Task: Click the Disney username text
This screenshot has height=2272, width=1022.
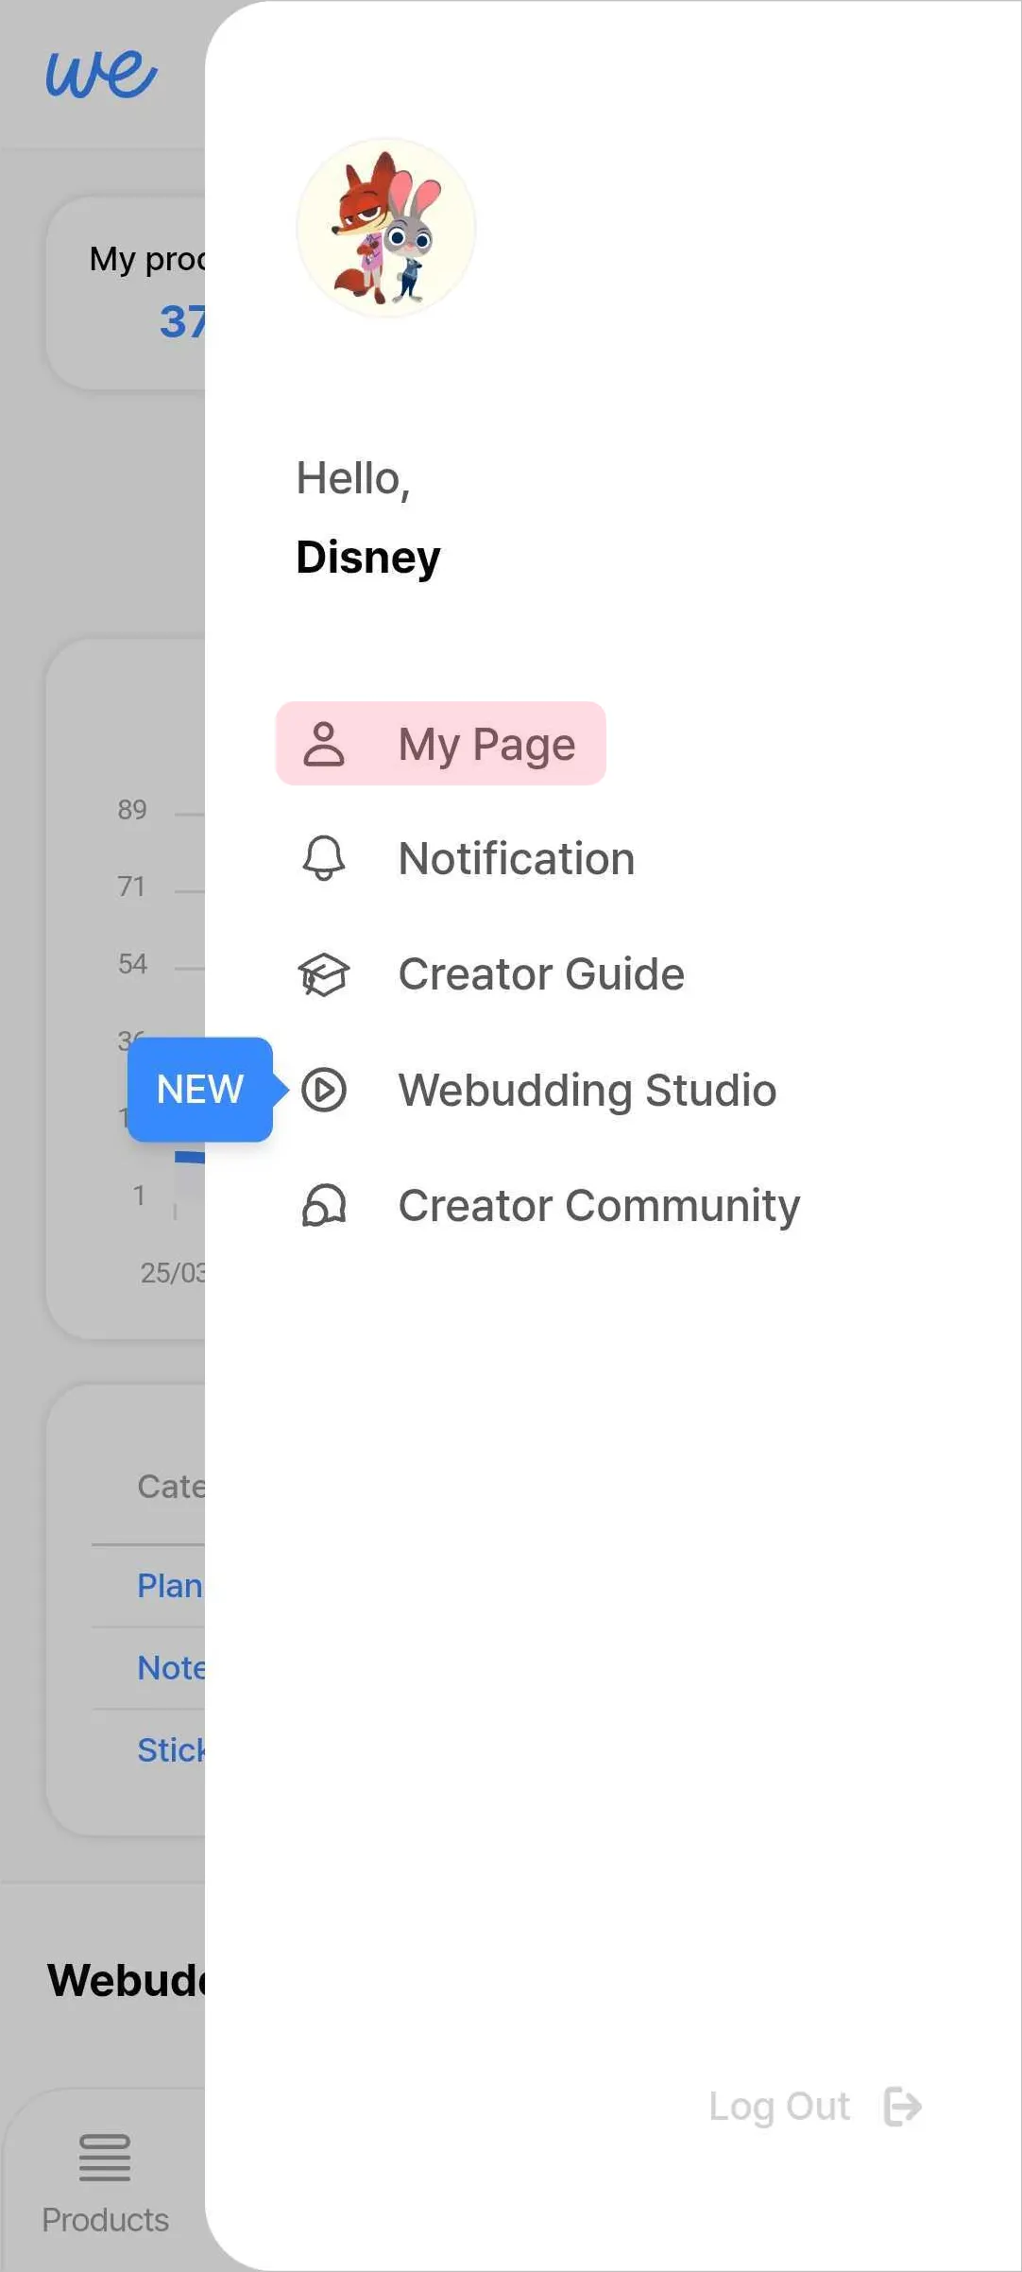Action: pos(368,557)
